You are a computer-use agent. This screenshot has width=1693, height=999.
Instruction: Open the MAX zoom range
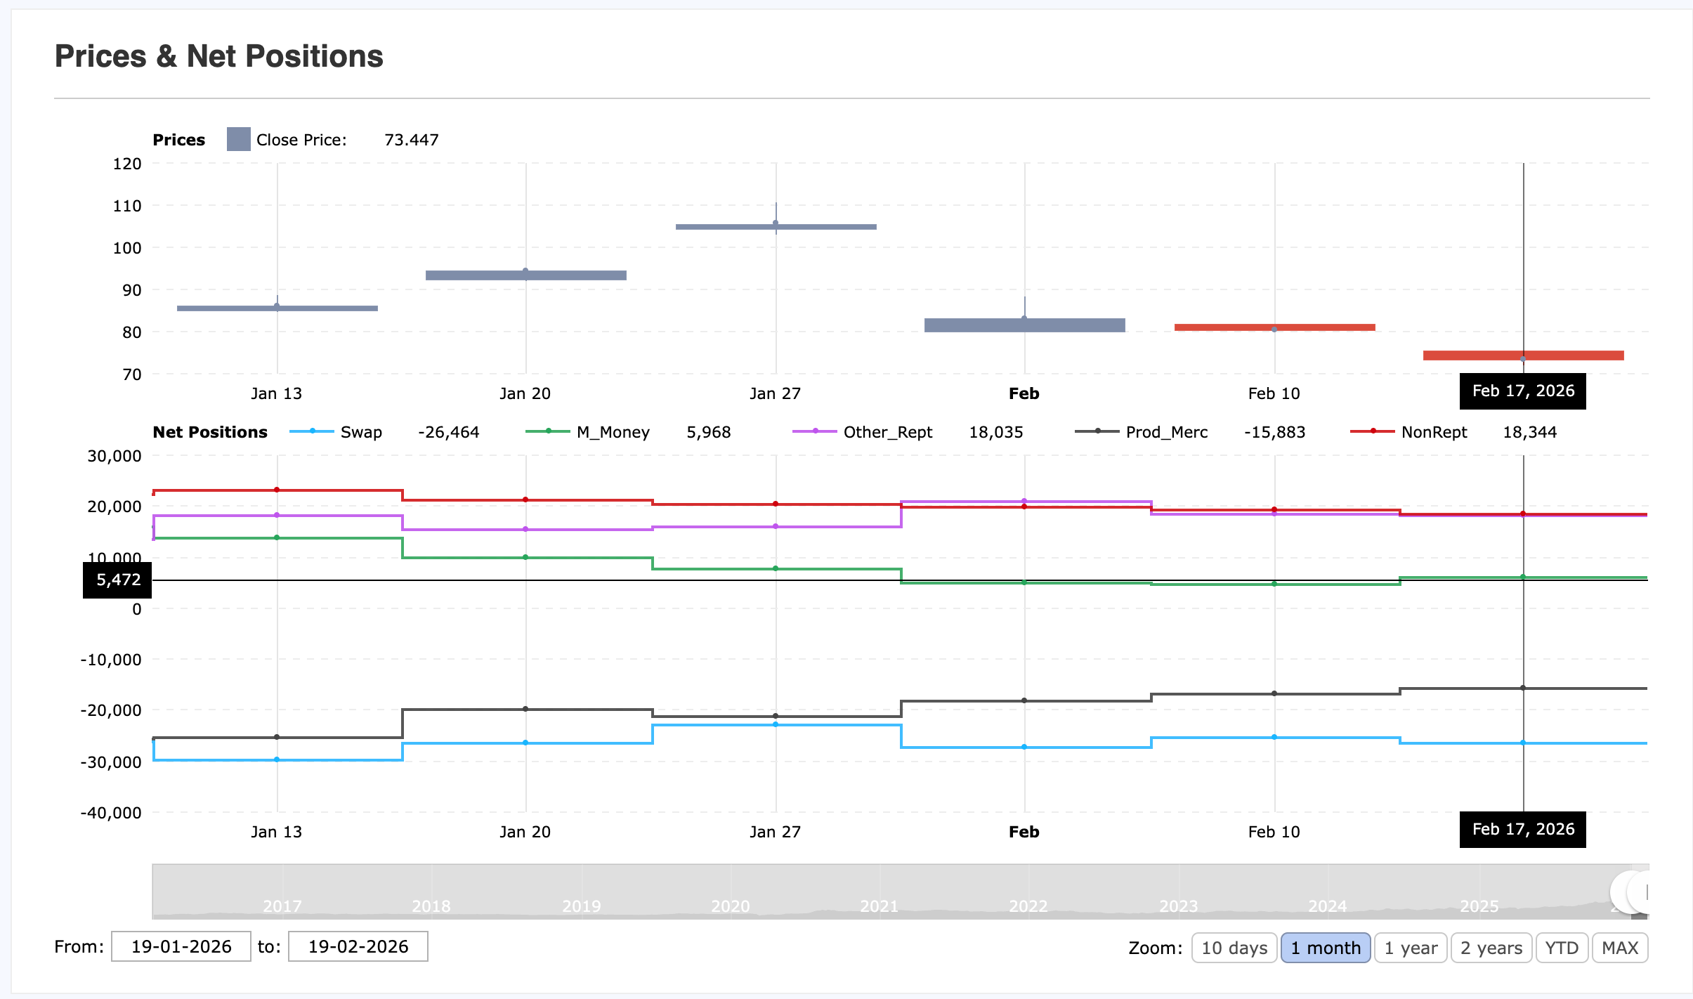tap(1619, 947)
